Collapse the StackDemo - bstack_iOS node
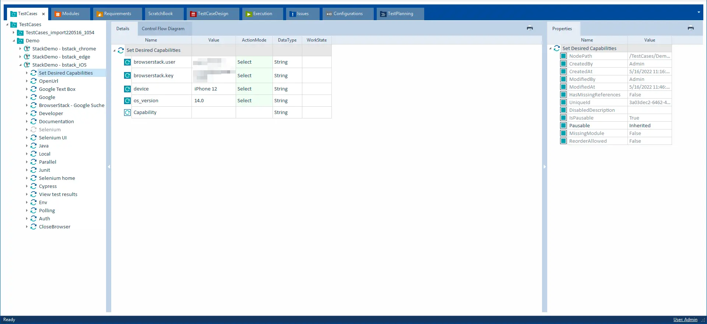Viewport: 707px width, 324px height. click(x=20, y=65)
